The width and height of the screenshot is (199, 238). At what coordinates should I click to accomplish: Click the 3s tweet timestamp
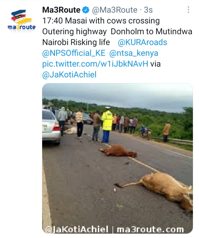click(148, 10)
